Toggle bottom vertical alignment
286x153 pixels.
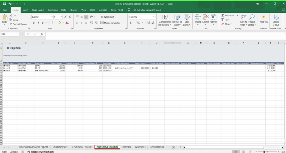click(86, 17)
